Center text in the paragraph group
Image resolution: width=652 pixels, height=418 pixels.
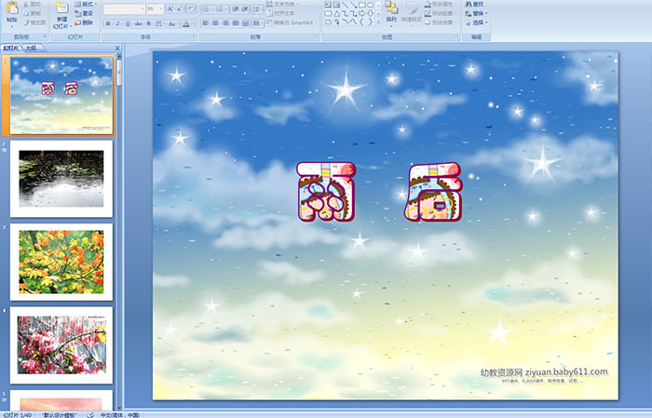[x=215, y=23]
